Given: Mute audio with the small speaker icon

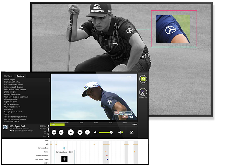Looking at the screenshot, I should 95,132.
